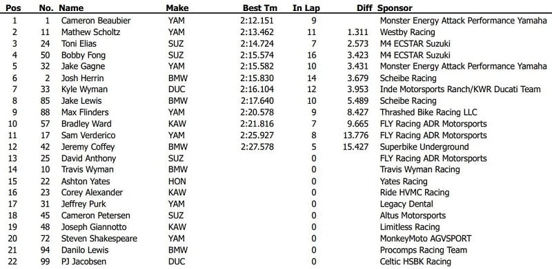The image size is (552, 269).
Task: Select Kyle Wyman's row name
Action: click(84, 89)
